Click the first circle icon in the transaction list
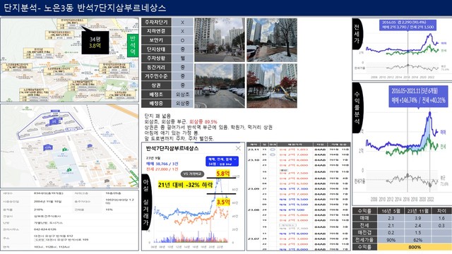The image size is (452, 254). click(x=273, y=150)
